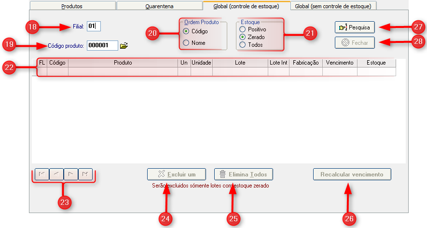Click the folder icon beside Código produto
Screen dimensions: 427x228
click(124, 46)
